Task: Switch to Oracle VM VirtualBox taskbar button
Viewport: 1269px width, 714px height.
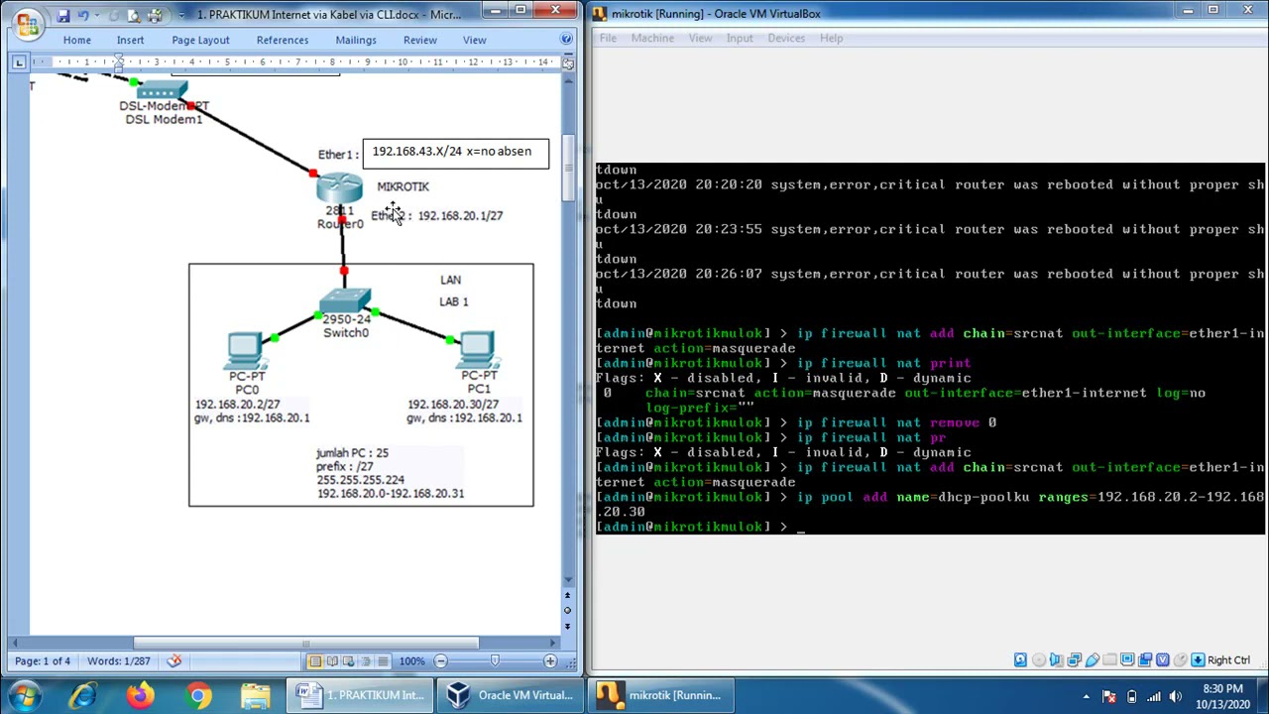Action: coord(512,696)
